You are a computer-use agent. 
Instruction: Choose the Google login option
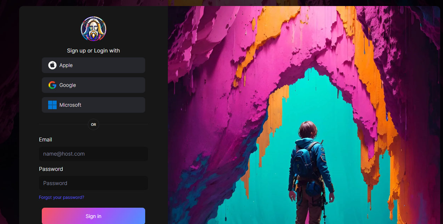93,85
